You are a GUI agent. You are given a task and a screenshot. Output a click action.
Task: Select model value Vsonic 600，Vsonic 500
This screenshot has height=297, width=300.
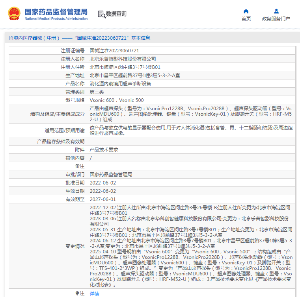pyautogui.click(x=117, y=100)
